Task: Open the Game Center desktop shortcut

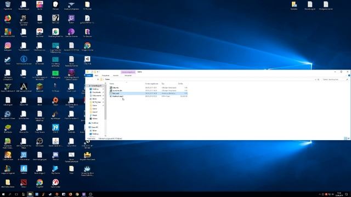Action: click(x=55, y=184)
